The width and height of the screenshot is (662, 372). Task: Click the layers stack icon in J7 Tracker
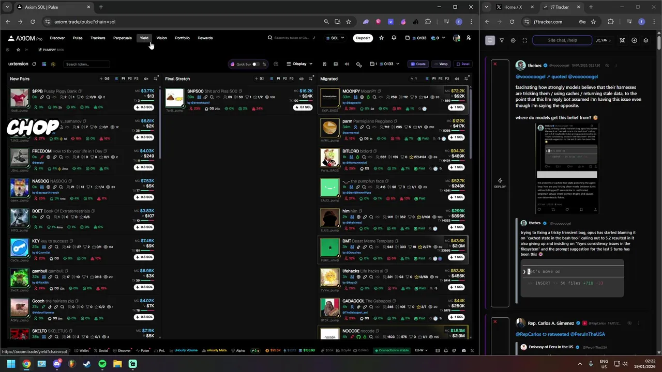click(x=645, y=40)
